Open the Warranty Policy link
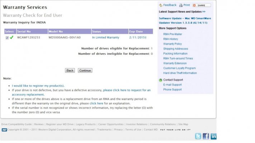Screen dimensions: 255x143 pyautogui.click(x=173, y=44)
